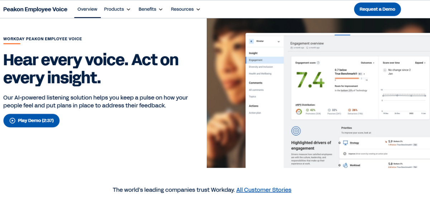Screen dimensions: 430x203
Task: Click the 7.4 engagement score number
Action: click(310, 80)
